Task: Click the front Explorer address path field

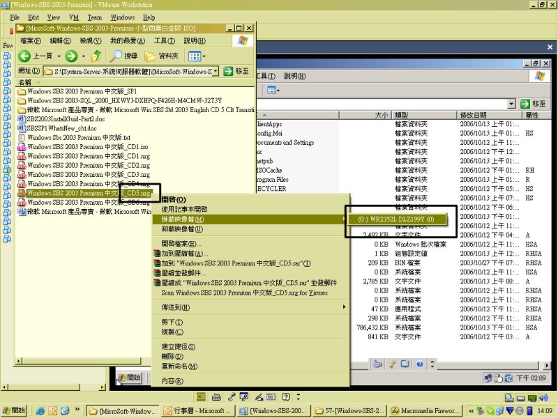Action: (x=128, y=72)
